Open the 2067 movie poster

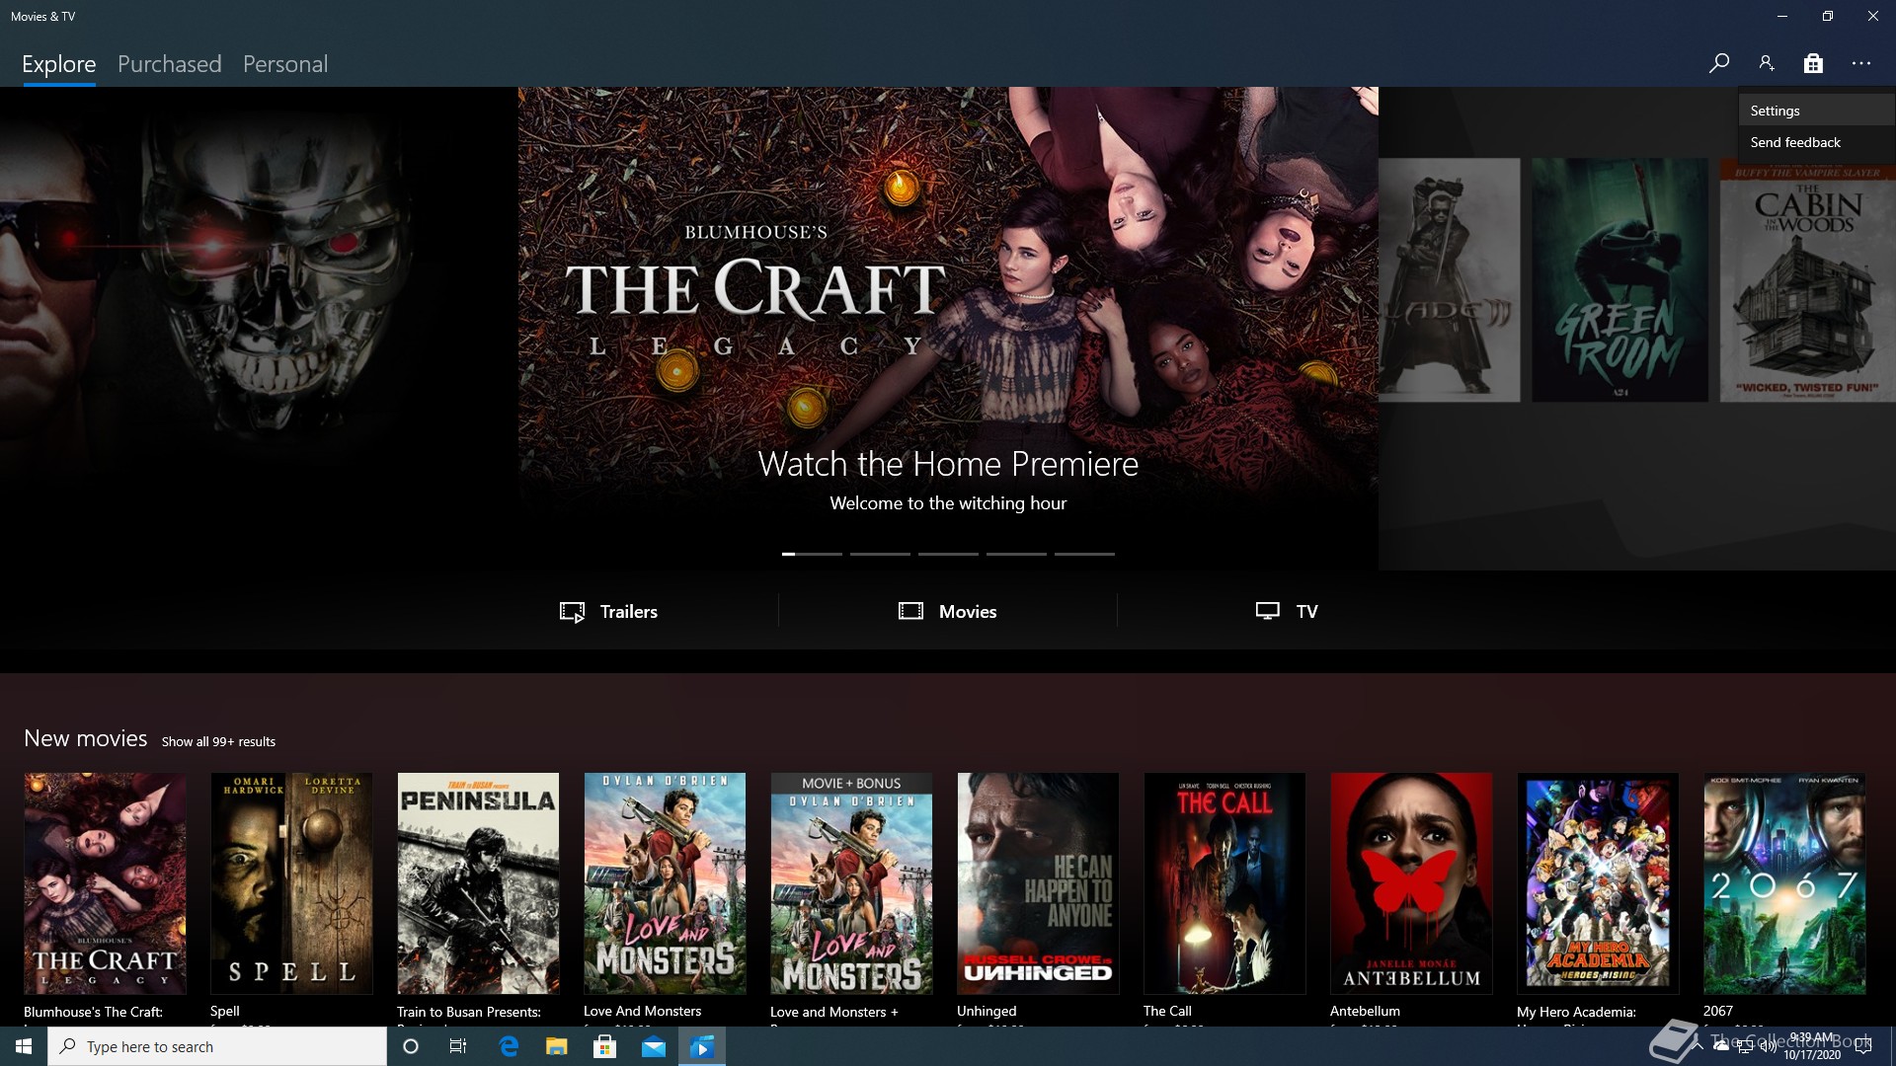[1784, 883]
